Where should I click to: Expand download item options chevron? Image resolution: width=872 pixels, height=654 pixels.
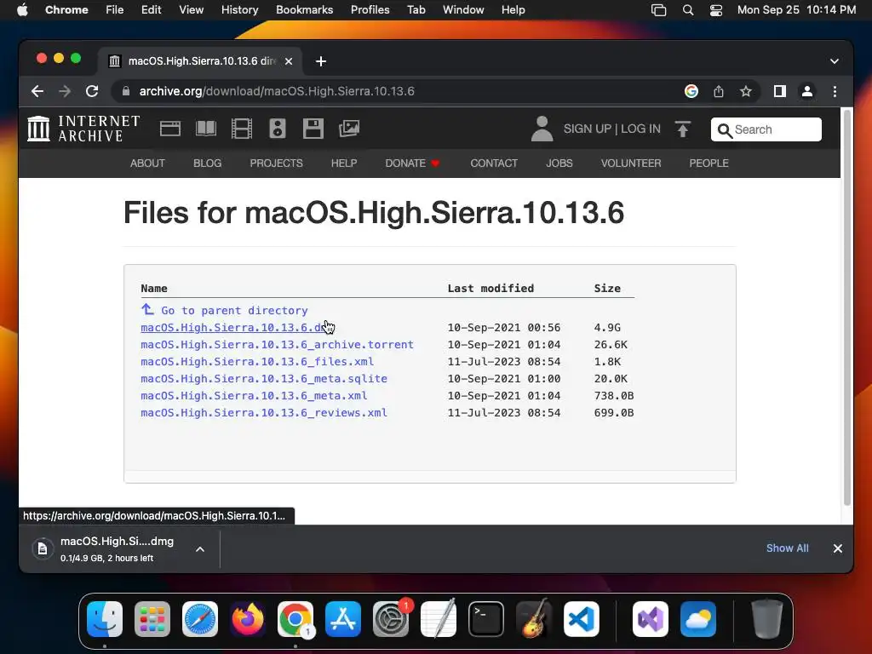(x=200, y=549)
